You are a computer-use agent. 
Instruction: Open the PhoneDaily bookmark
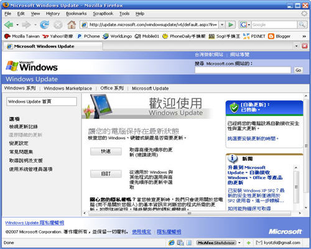183,36
